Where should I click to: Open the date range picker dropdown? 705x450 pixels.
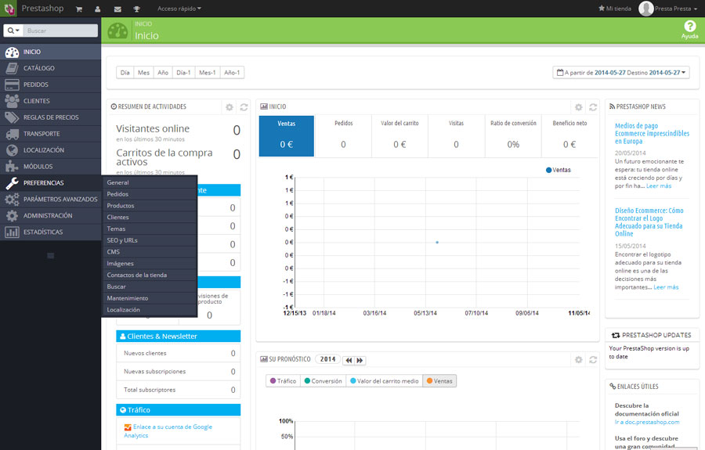(621, 72)
